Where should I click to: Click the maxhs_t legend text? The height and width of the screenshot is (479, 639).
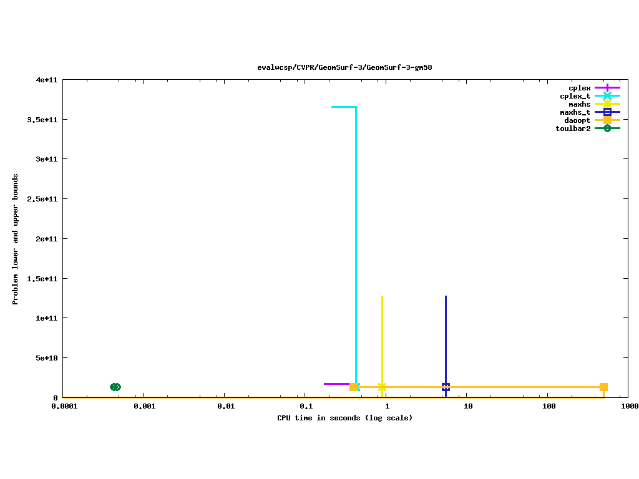[x=575, y=112]
